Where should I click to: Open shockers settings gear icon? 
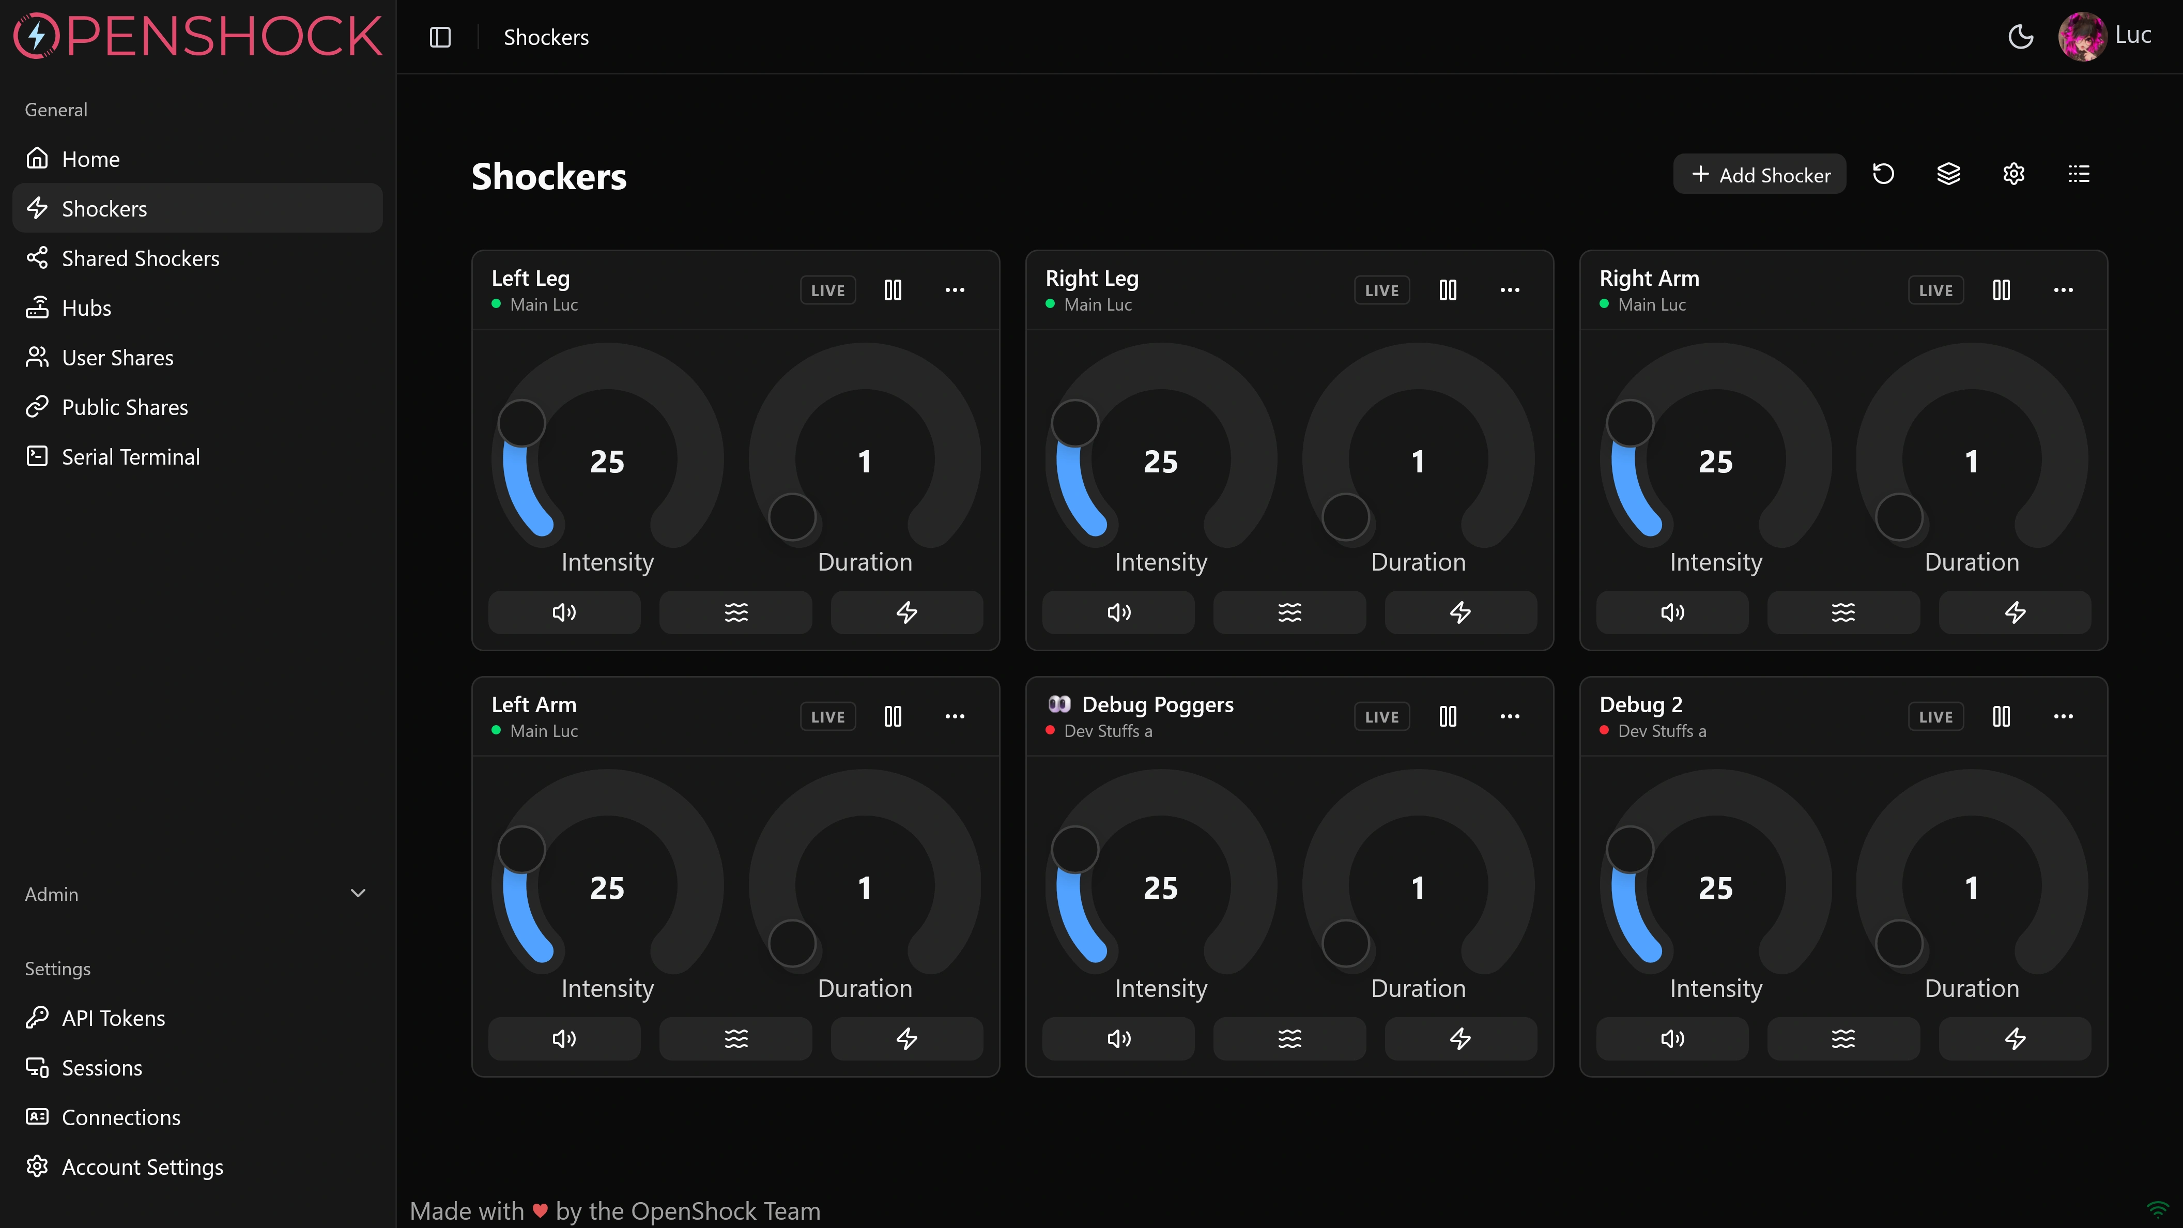coord(2013,174)
